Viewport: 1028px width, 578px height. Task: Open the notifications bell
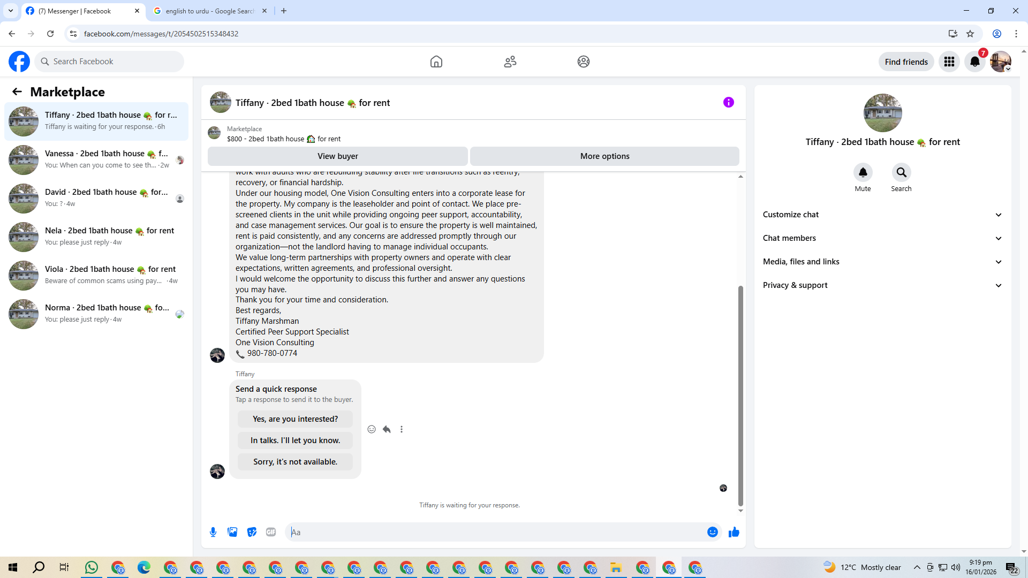pyautogui.click(x=975, y=62)
